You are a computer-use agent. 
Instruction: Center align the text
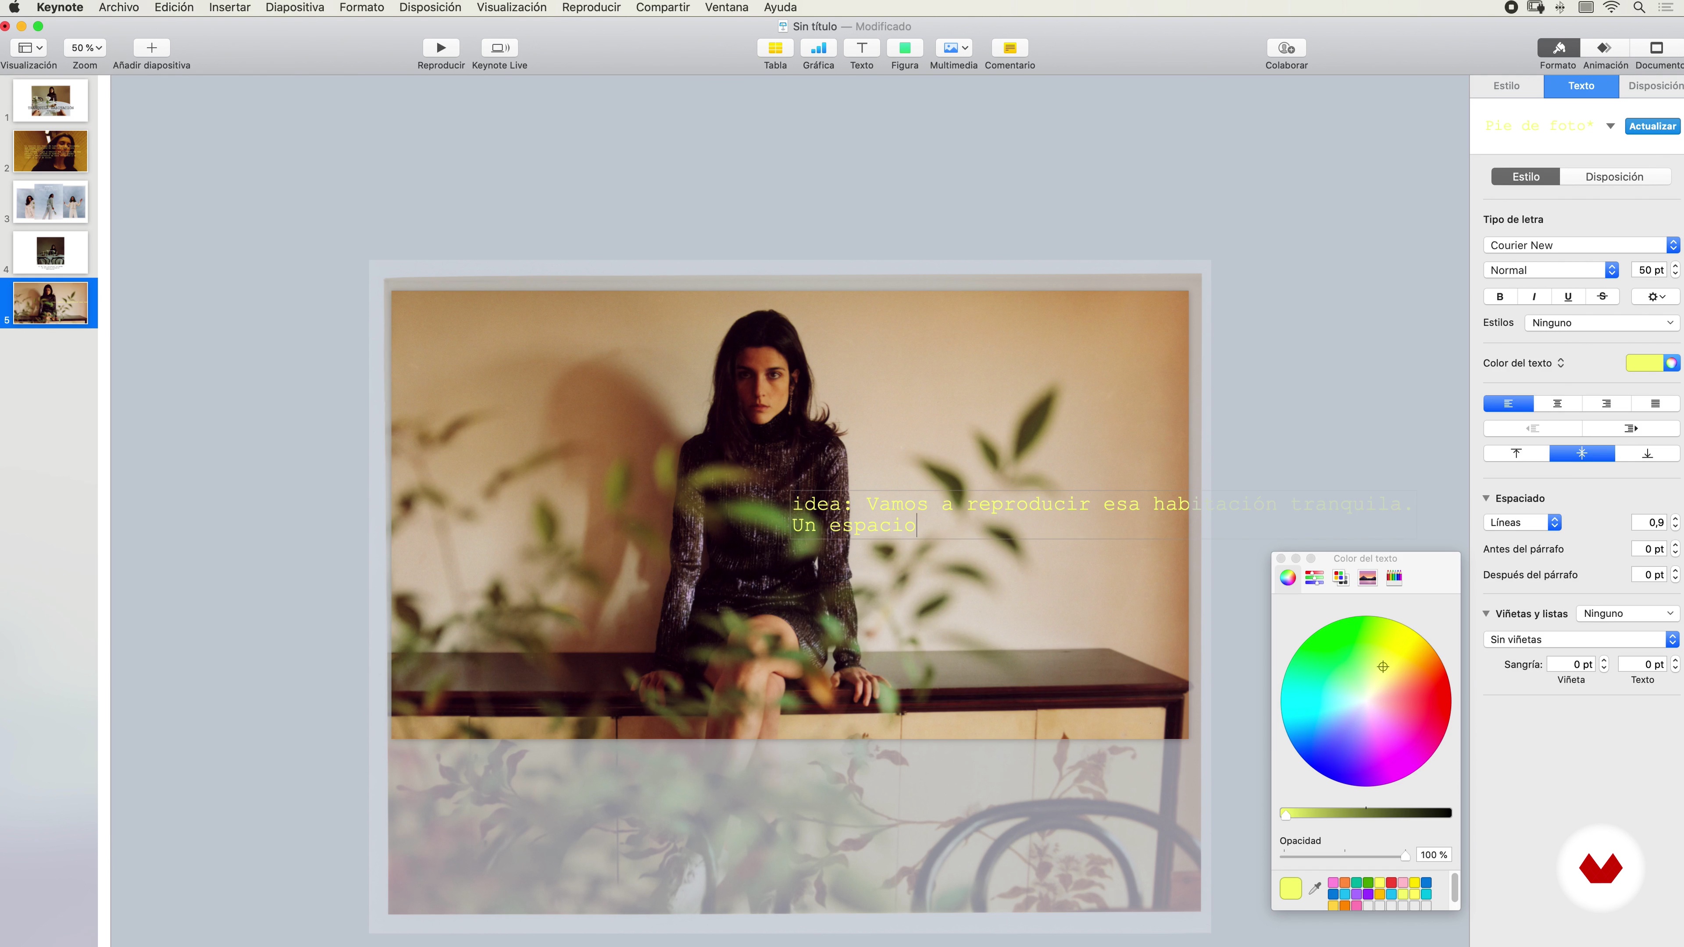pos(1557,404)
